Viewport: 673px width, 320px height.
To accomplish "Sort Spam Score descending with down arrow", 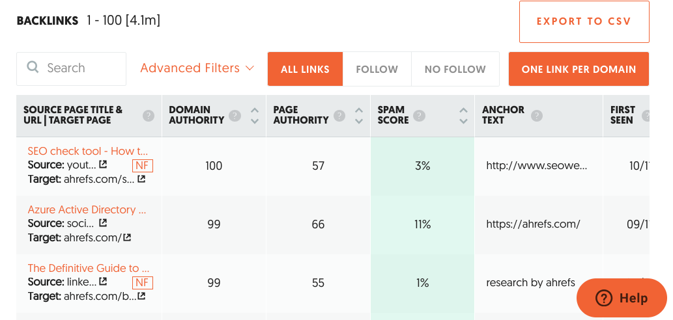I will pos(463,121).
